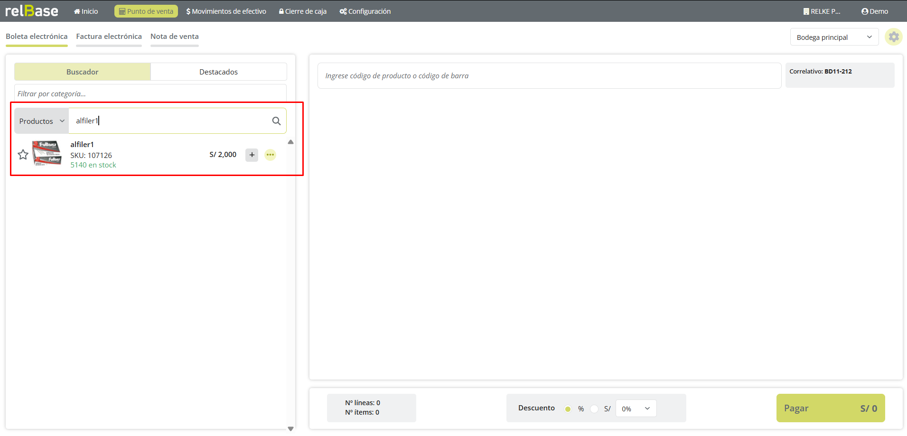907x436 pixels.
Task: Open more options for alfiler1
Action: point(270,155)
